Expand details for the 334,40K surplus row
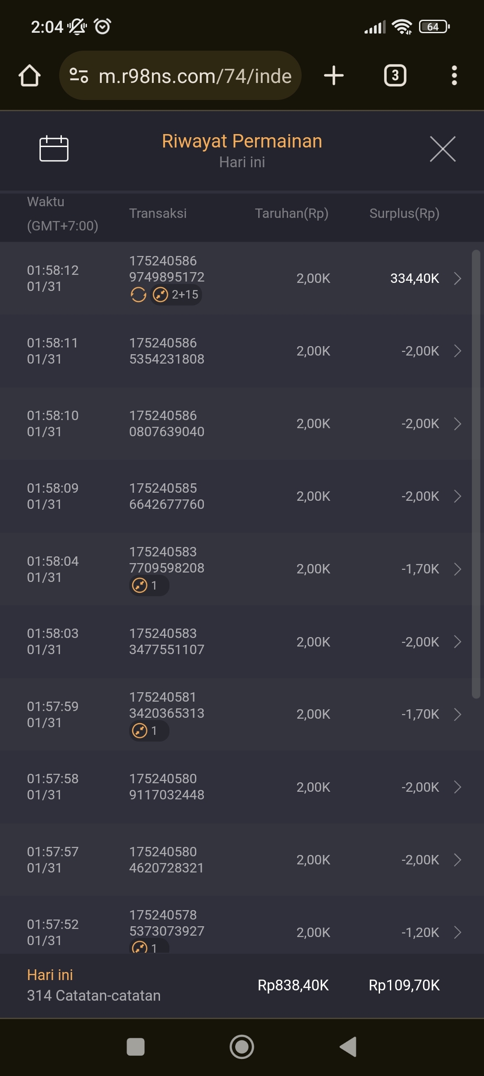This screenshot has height=1076, width=484. pyautogui.click(x=458, y=278)
